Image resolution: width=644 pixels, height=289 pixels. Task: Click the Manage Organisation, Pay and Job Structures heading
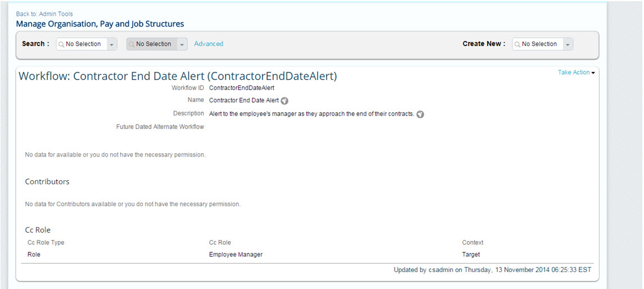pos(100,24)
